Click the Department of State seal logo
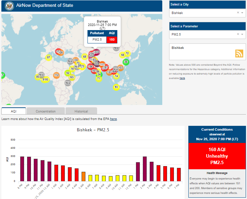This screenshot has height=199, width=247. tap(9, 6)
